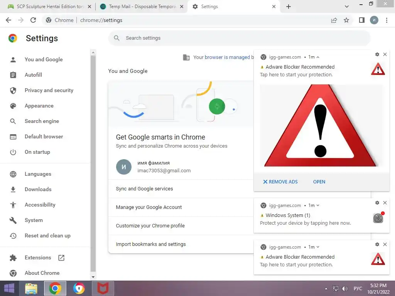The image size is (395, 296).
Task: Go back using the browser back arrow
Action: [8, 20]
